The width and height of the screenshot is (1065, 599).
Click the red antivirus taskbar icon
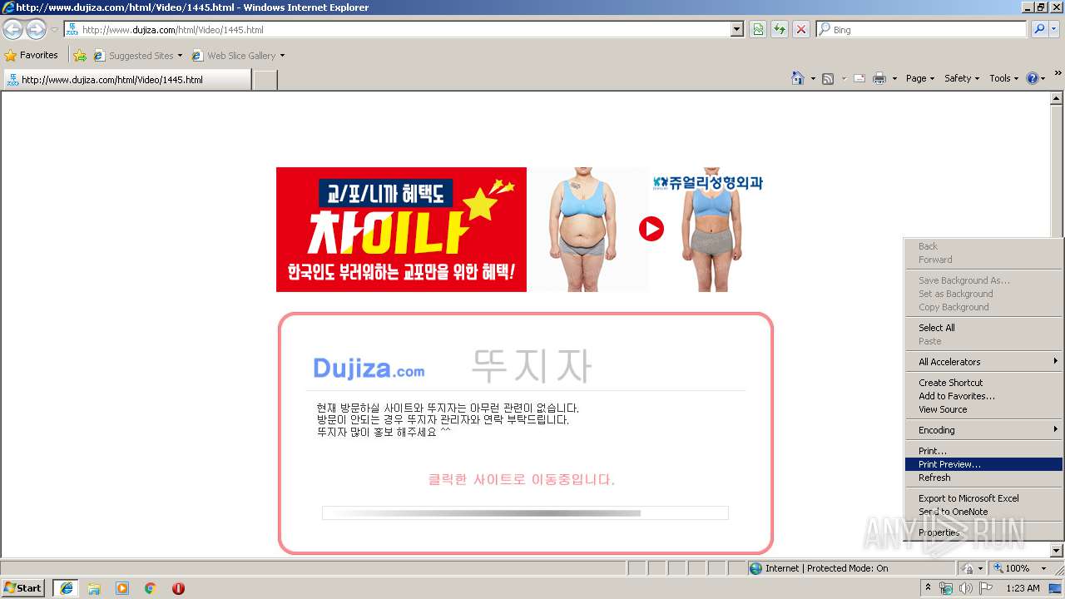pos(178,588)
